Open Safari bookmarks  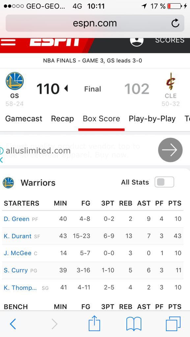134,324
